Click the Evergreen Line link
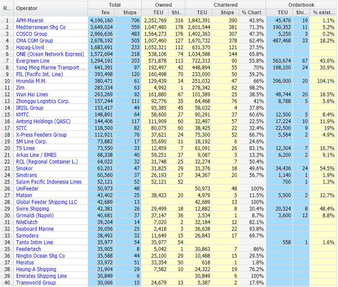Screen dimensions: 338x287 pos(33,61)
